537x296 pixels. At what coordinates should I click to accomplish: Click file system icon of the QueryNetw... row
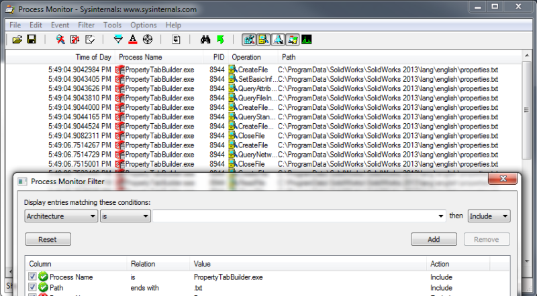point(233,155)
